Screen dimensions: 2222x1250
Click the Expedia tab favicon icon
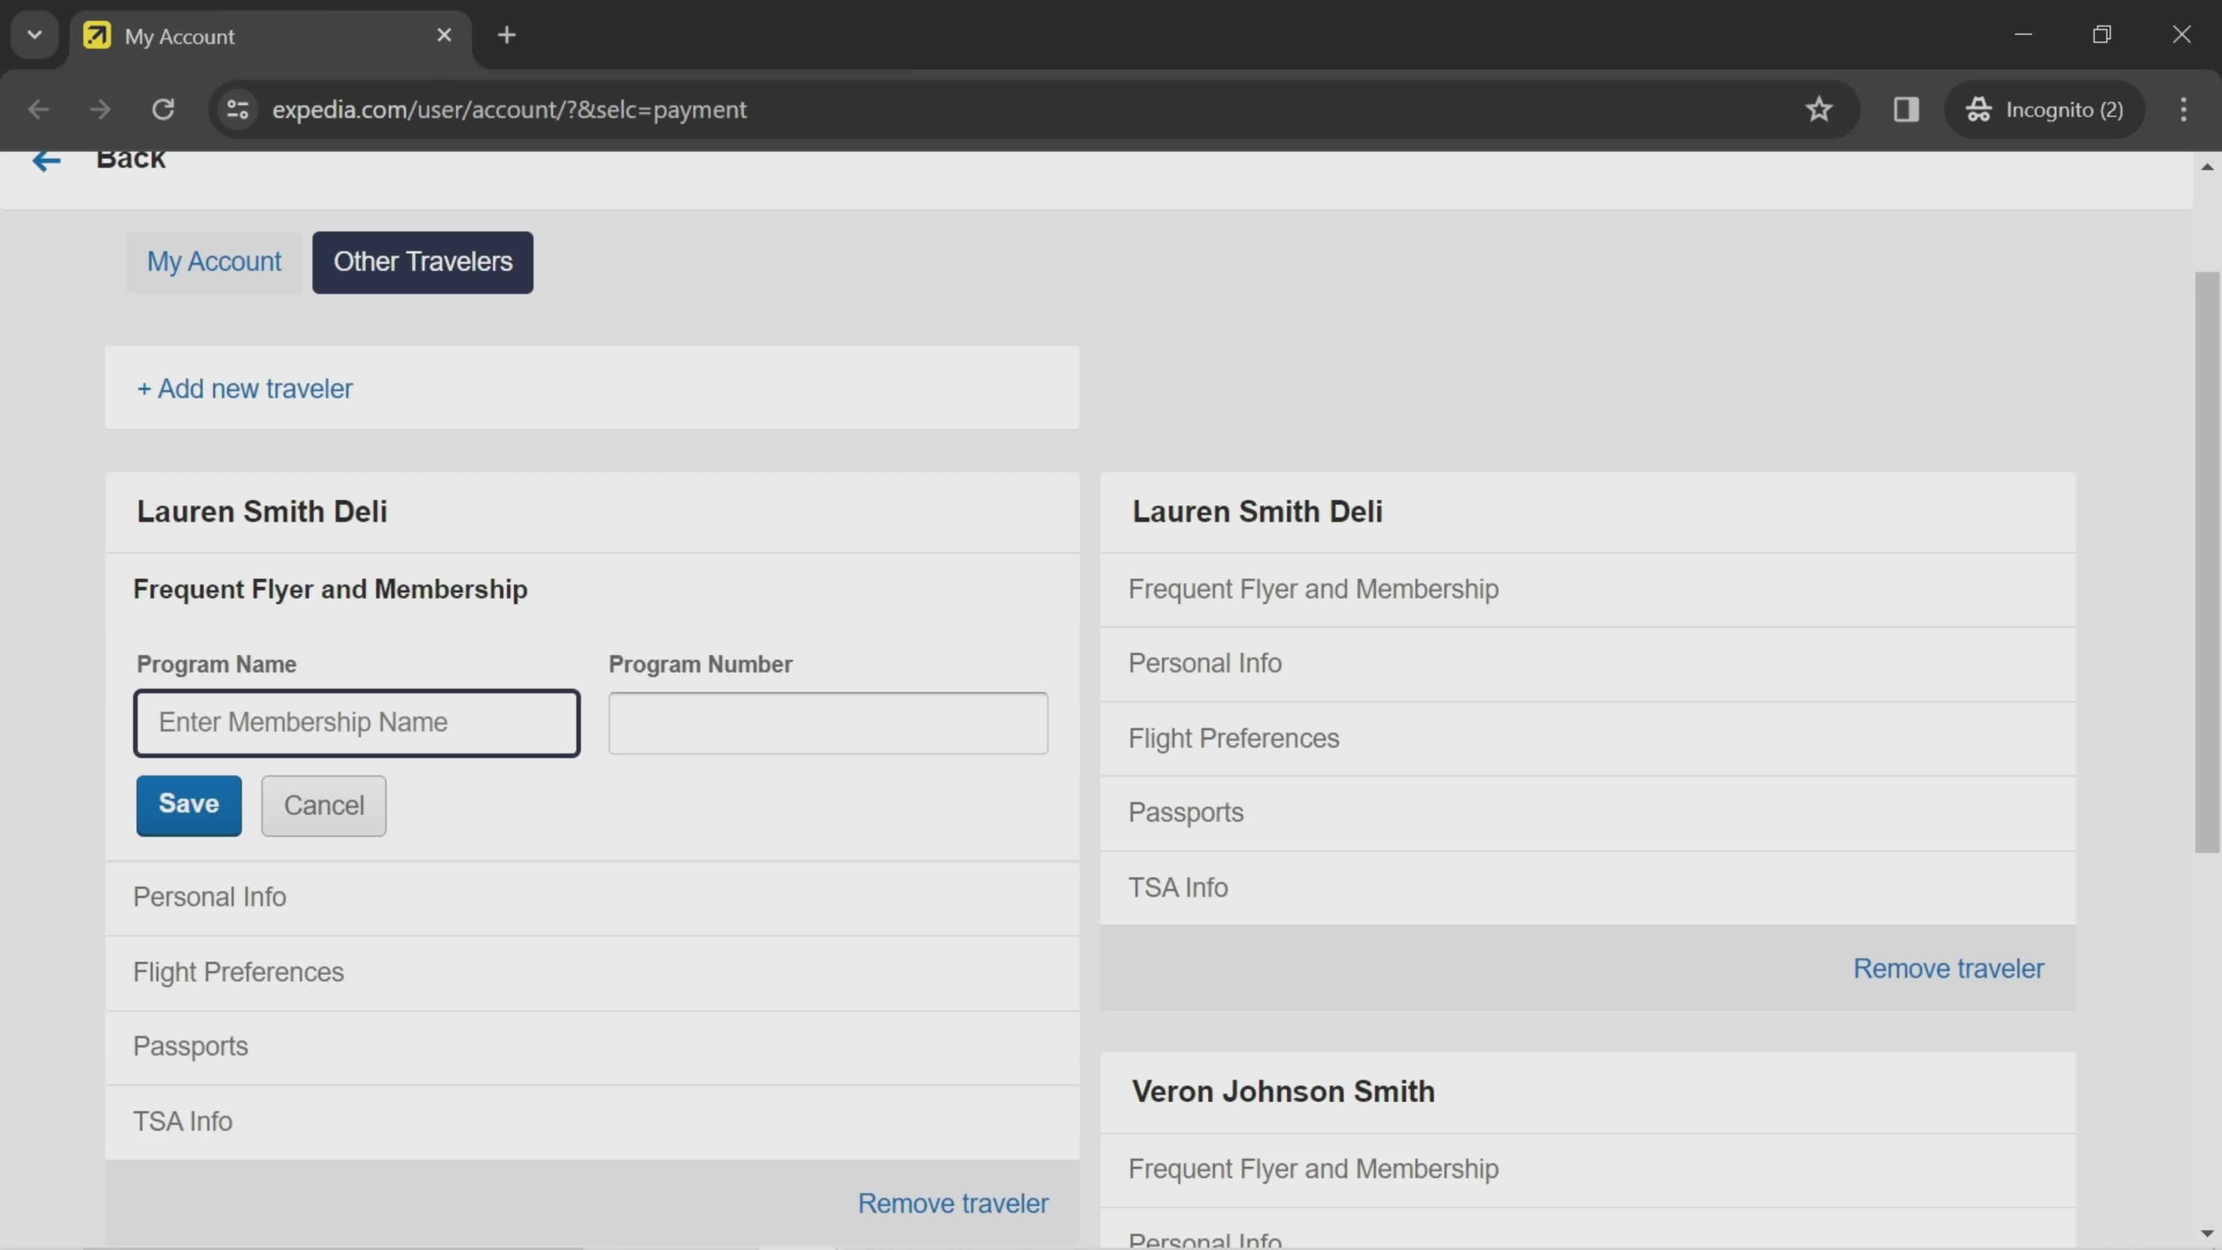(x=96, y=34)
